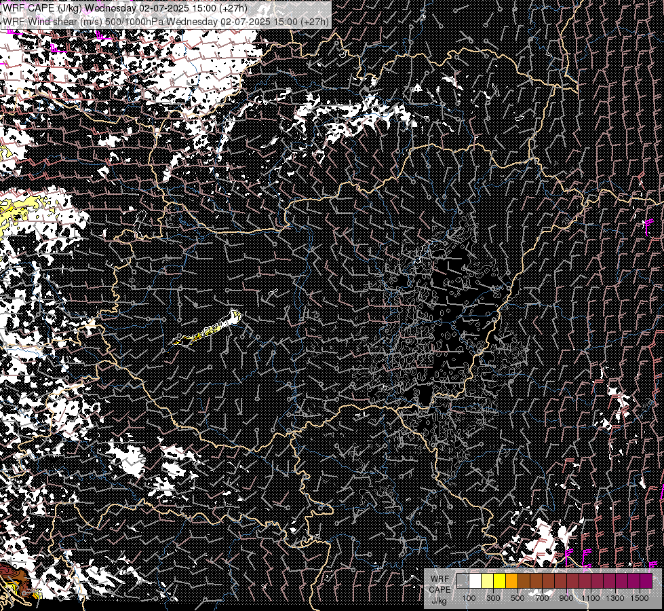
Task: Click the 100 label on the legend
Action: click(469, 598)
